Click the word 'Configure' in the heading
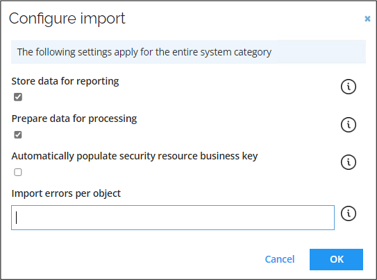 point(42,19)
